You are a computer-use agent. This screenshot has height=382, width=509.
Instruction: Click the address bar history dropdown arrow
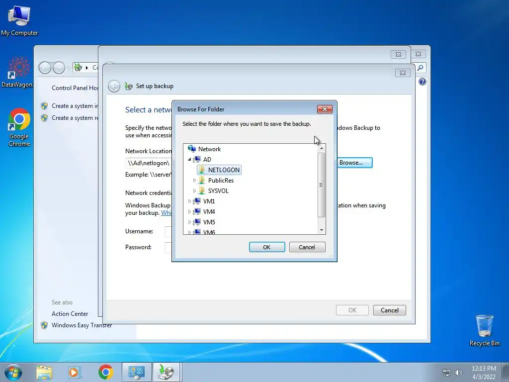69,68
